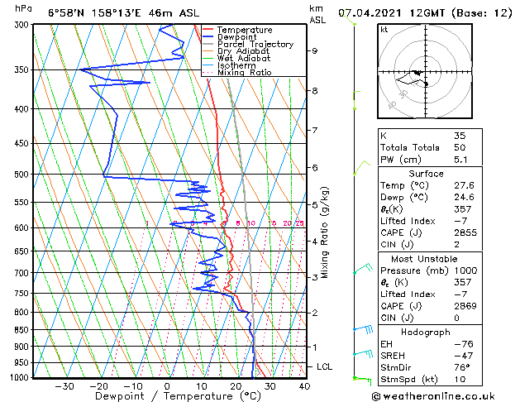Click the StmDir value in Hodograph table
This screenshot has height=402, width=520.
(462, 367)
